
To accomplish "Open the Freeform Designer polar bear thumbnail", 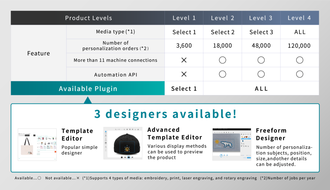I will click(x=232, y=144).
